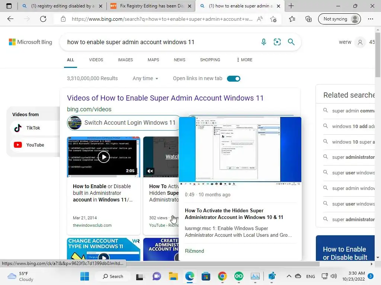Switch to registry editing disabled tab
Viewport: 381px width, 285px height.
[x=62, y=6]
